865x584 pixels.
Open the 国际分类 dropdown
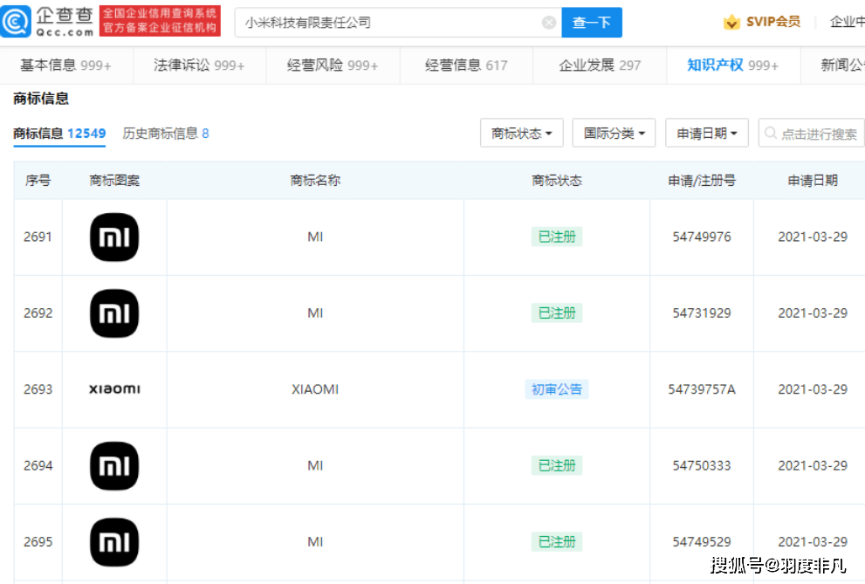[x=614, y=133]
